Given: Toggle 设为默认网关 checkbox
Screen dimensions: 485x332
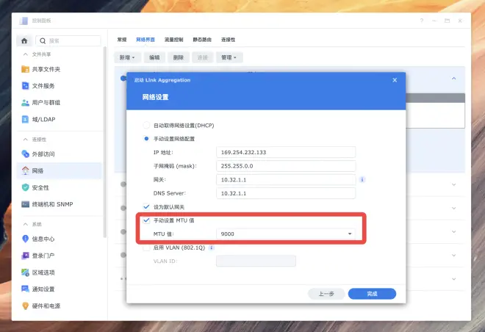Looking at the screenshot, I should tap(146, 207).
